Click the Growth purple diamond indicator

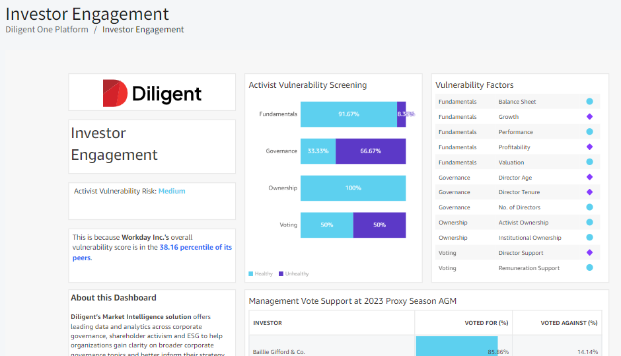589,117
